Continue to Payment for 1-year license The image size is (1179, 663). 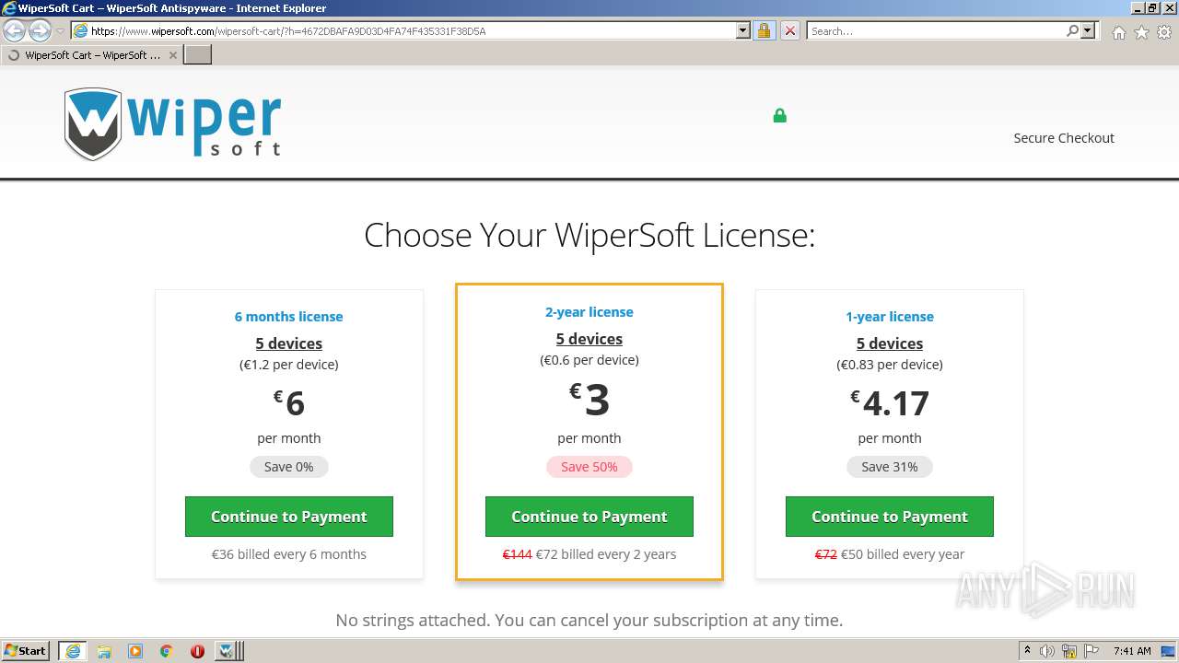coord(890,517)
